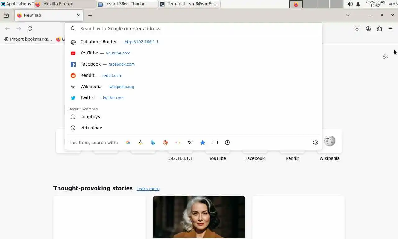398x239 pixels.
Task: Go back using the back arrow
Action: (x=7, y=29)
